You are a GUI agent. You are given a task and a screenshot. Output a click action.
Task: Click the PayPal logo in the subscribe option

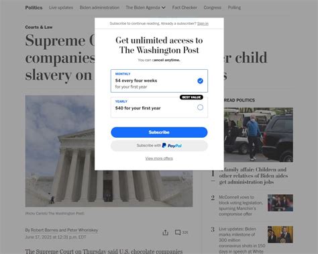point(172,146)
